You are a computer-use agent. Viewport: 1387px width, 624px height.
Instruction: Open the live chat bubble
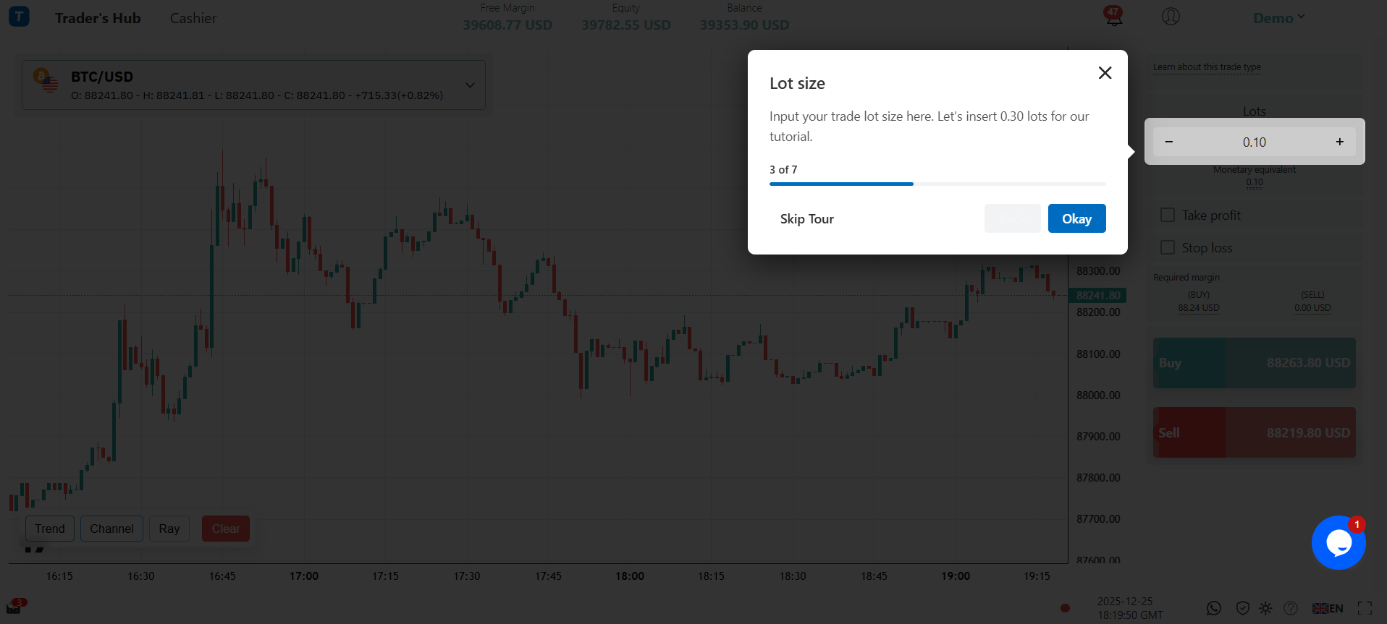point(1338,542)
